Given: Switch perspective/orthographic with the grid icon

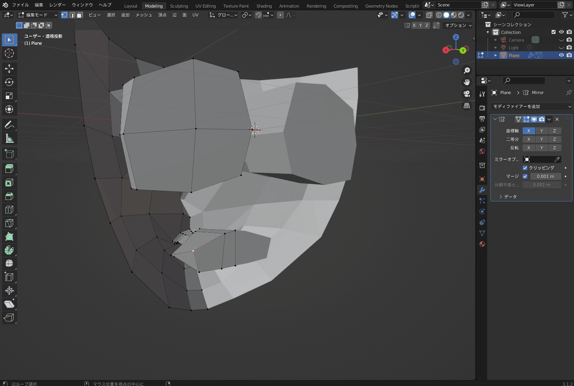Looking at the screenshot, I should 467,105.
